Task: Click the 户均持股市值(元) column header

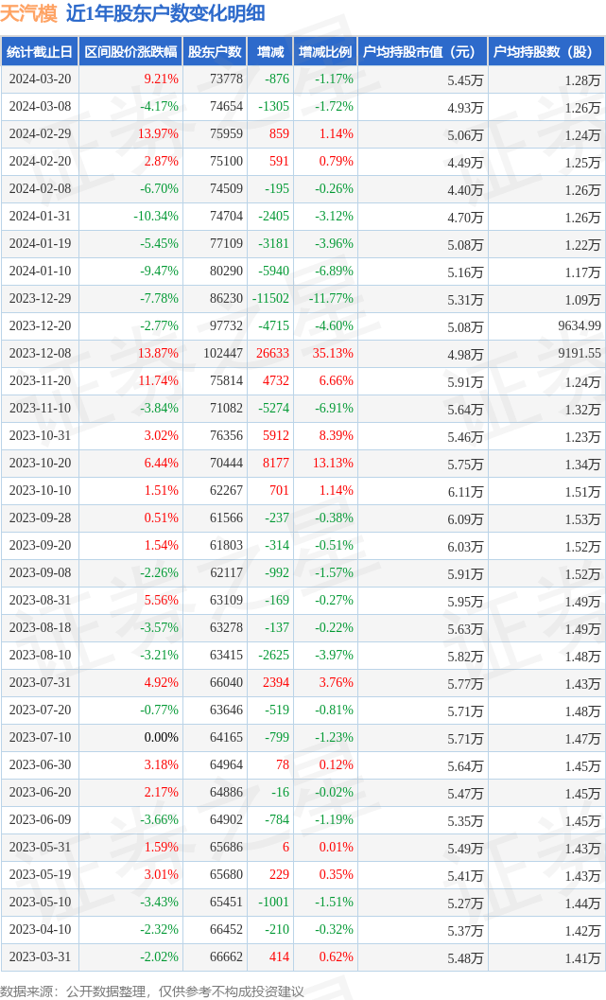Action: tap(423, 52)
